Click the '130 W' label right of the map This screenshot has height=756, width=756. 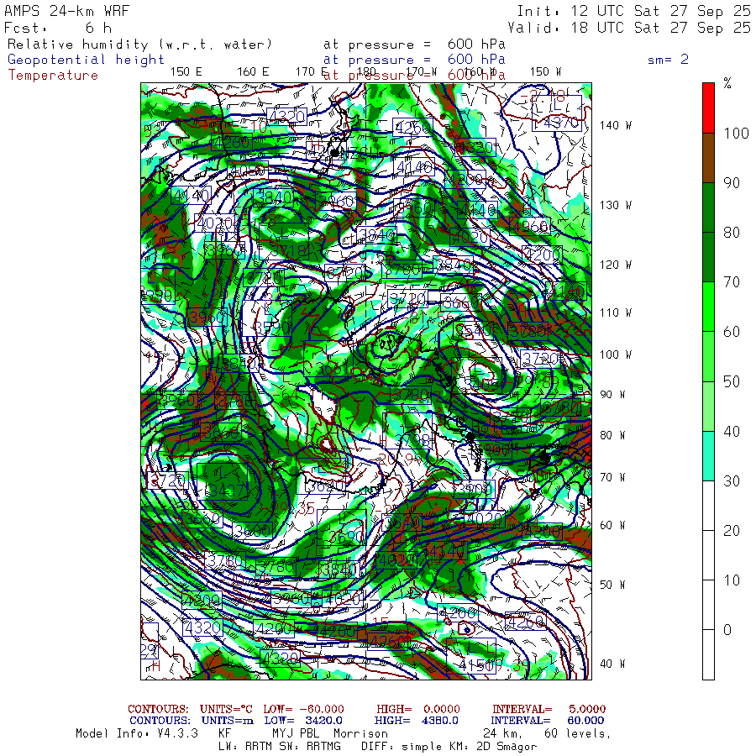pyautogui.click(x=615, y=205)
